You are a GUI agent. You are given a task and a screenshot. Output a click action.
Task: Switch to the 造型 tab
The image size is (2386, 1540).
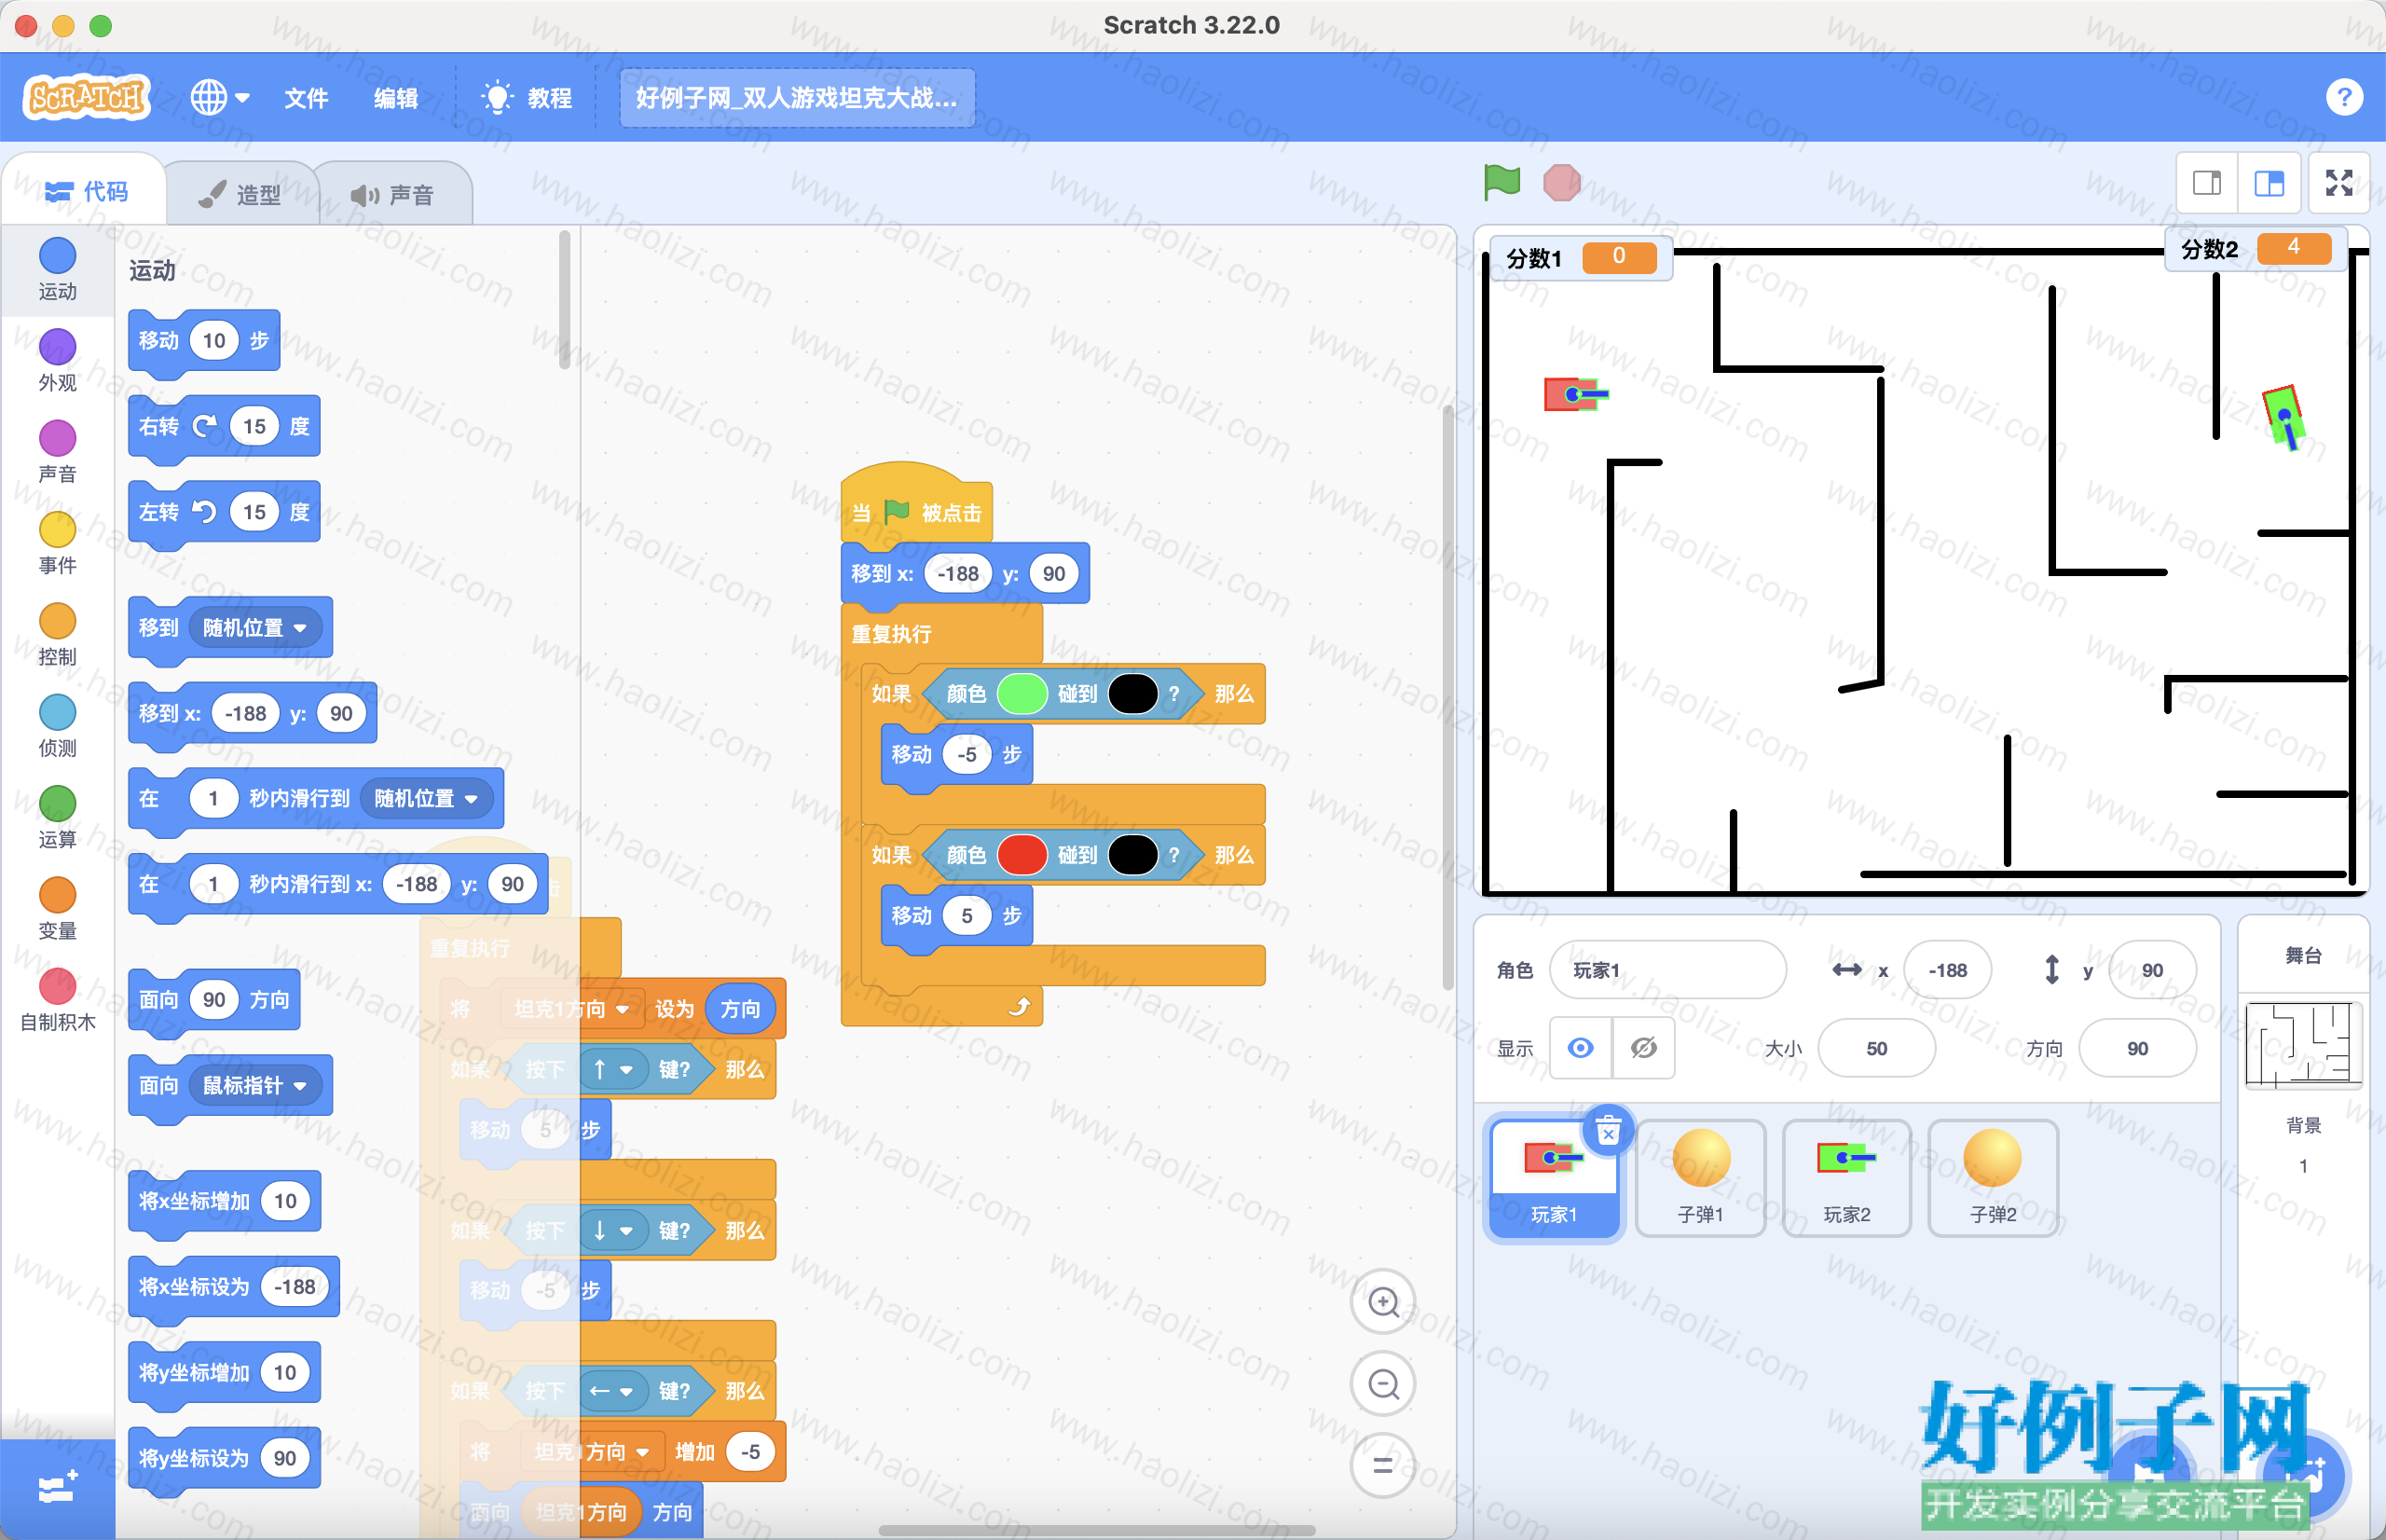(x=242, y=194)
